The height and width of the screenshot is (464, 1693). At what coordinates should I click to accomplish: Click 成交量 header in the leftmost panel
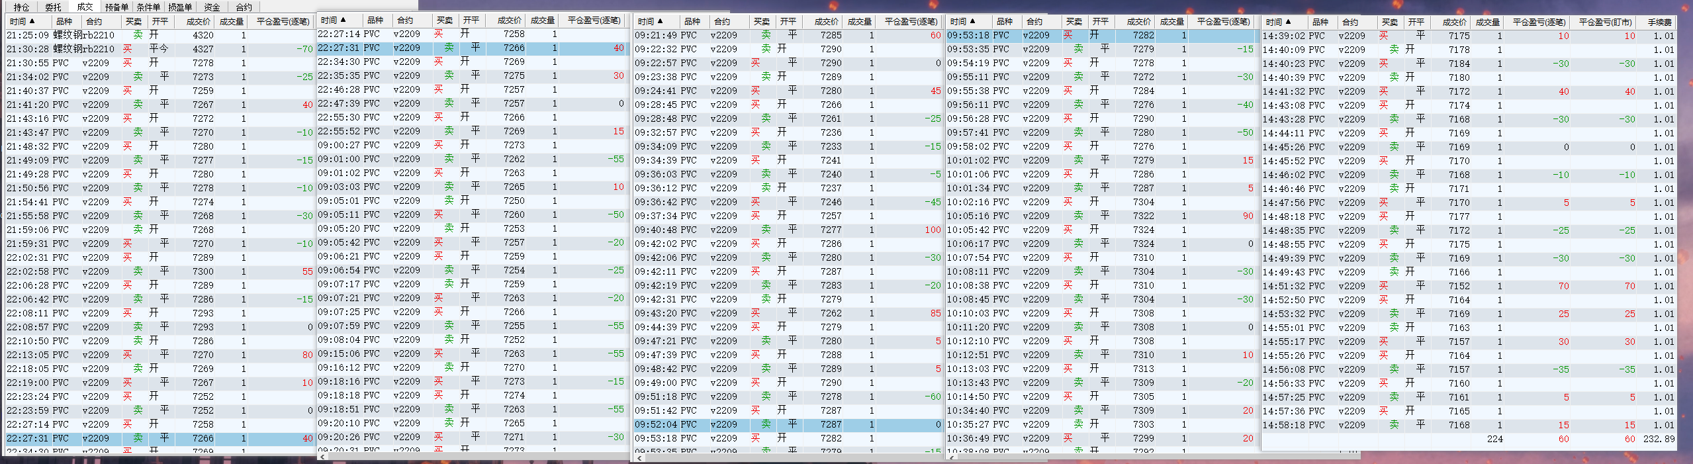pyautogui.click(x=232, y=21)
